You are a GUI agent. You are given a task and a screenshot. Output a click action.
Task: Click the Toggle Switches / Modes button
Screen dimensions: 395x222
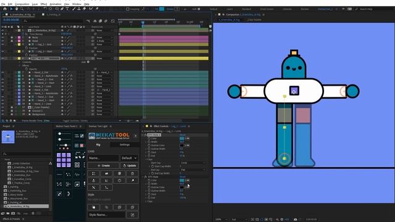[75, 121]
